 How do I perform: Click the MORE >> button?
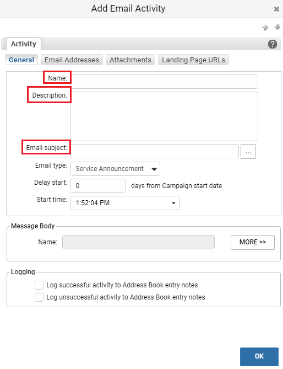point(253,242)
